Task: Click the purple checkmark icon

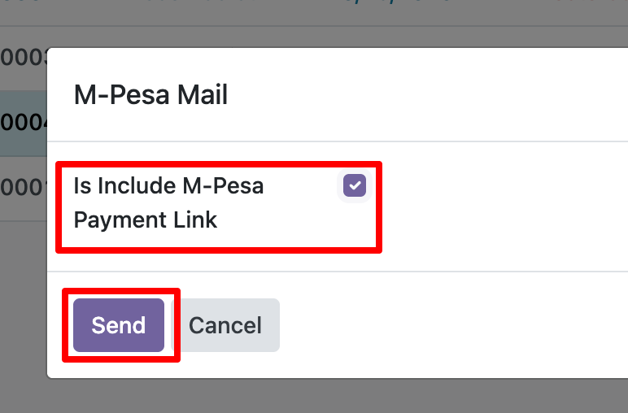Action: [x=354, y=186]
